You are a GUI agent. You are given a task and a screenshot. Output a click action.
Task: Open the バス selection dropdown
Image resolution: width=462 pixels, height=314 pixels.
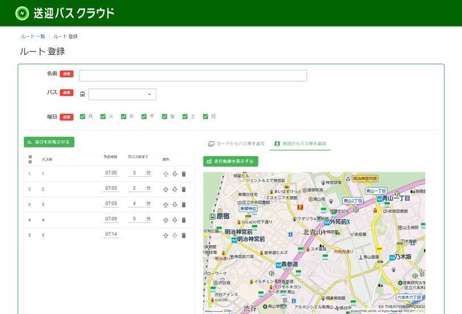122,94
